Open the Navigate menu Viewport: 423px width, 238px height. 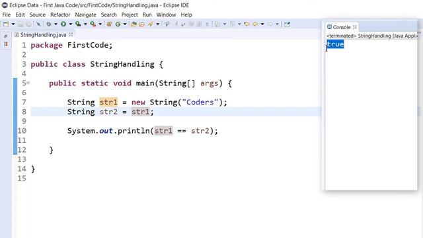(85, 15)
